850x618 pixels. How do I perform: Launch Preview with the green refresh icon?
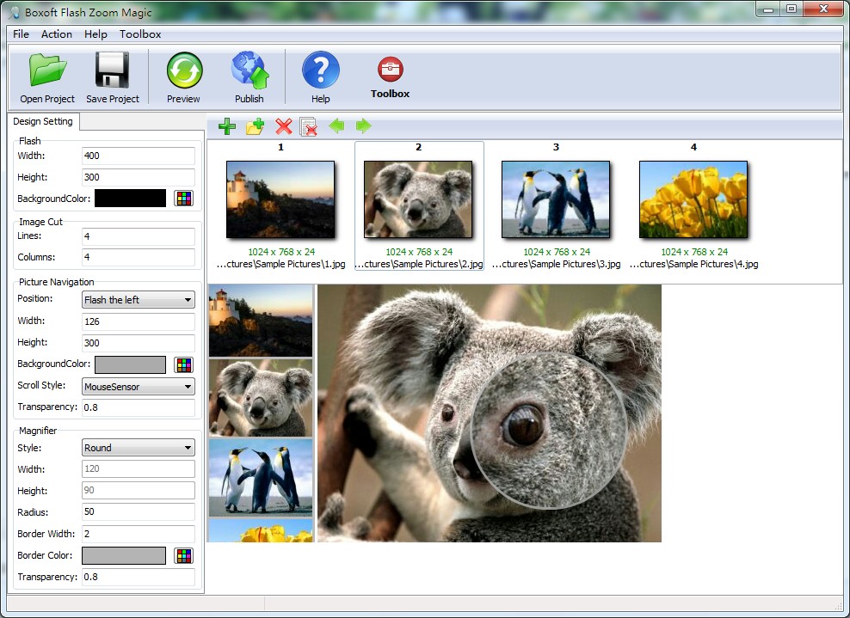coord(184,70)
